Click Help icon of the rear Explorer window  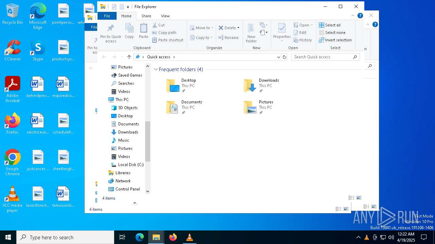[x=375, y=24]
